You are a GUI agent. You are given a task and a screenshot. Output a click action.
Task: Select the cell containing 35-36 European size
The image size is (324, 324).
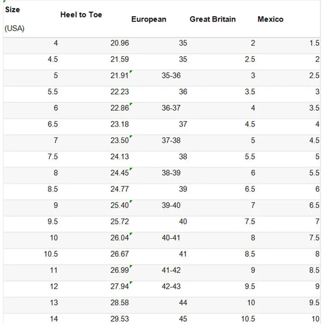171,76
